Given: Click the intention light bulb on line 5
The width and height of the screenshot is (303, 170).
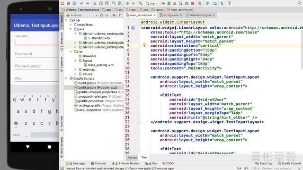Looking at the screenshot, I should (x=144, y=45).
